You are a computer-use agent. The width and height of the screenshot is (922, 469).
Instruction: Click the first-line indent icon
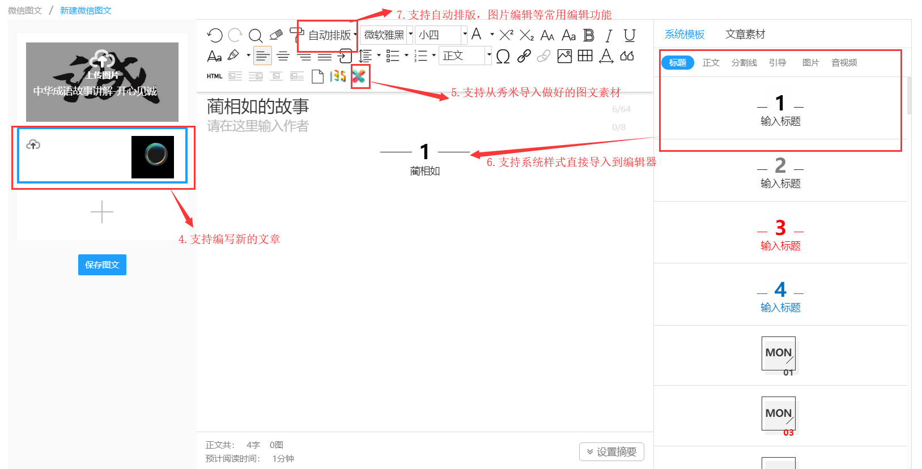point(345,56)
